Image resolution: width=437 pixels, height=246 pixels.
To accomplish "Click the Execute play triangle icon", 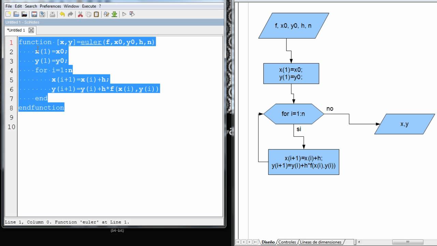I will coord(124,14).
